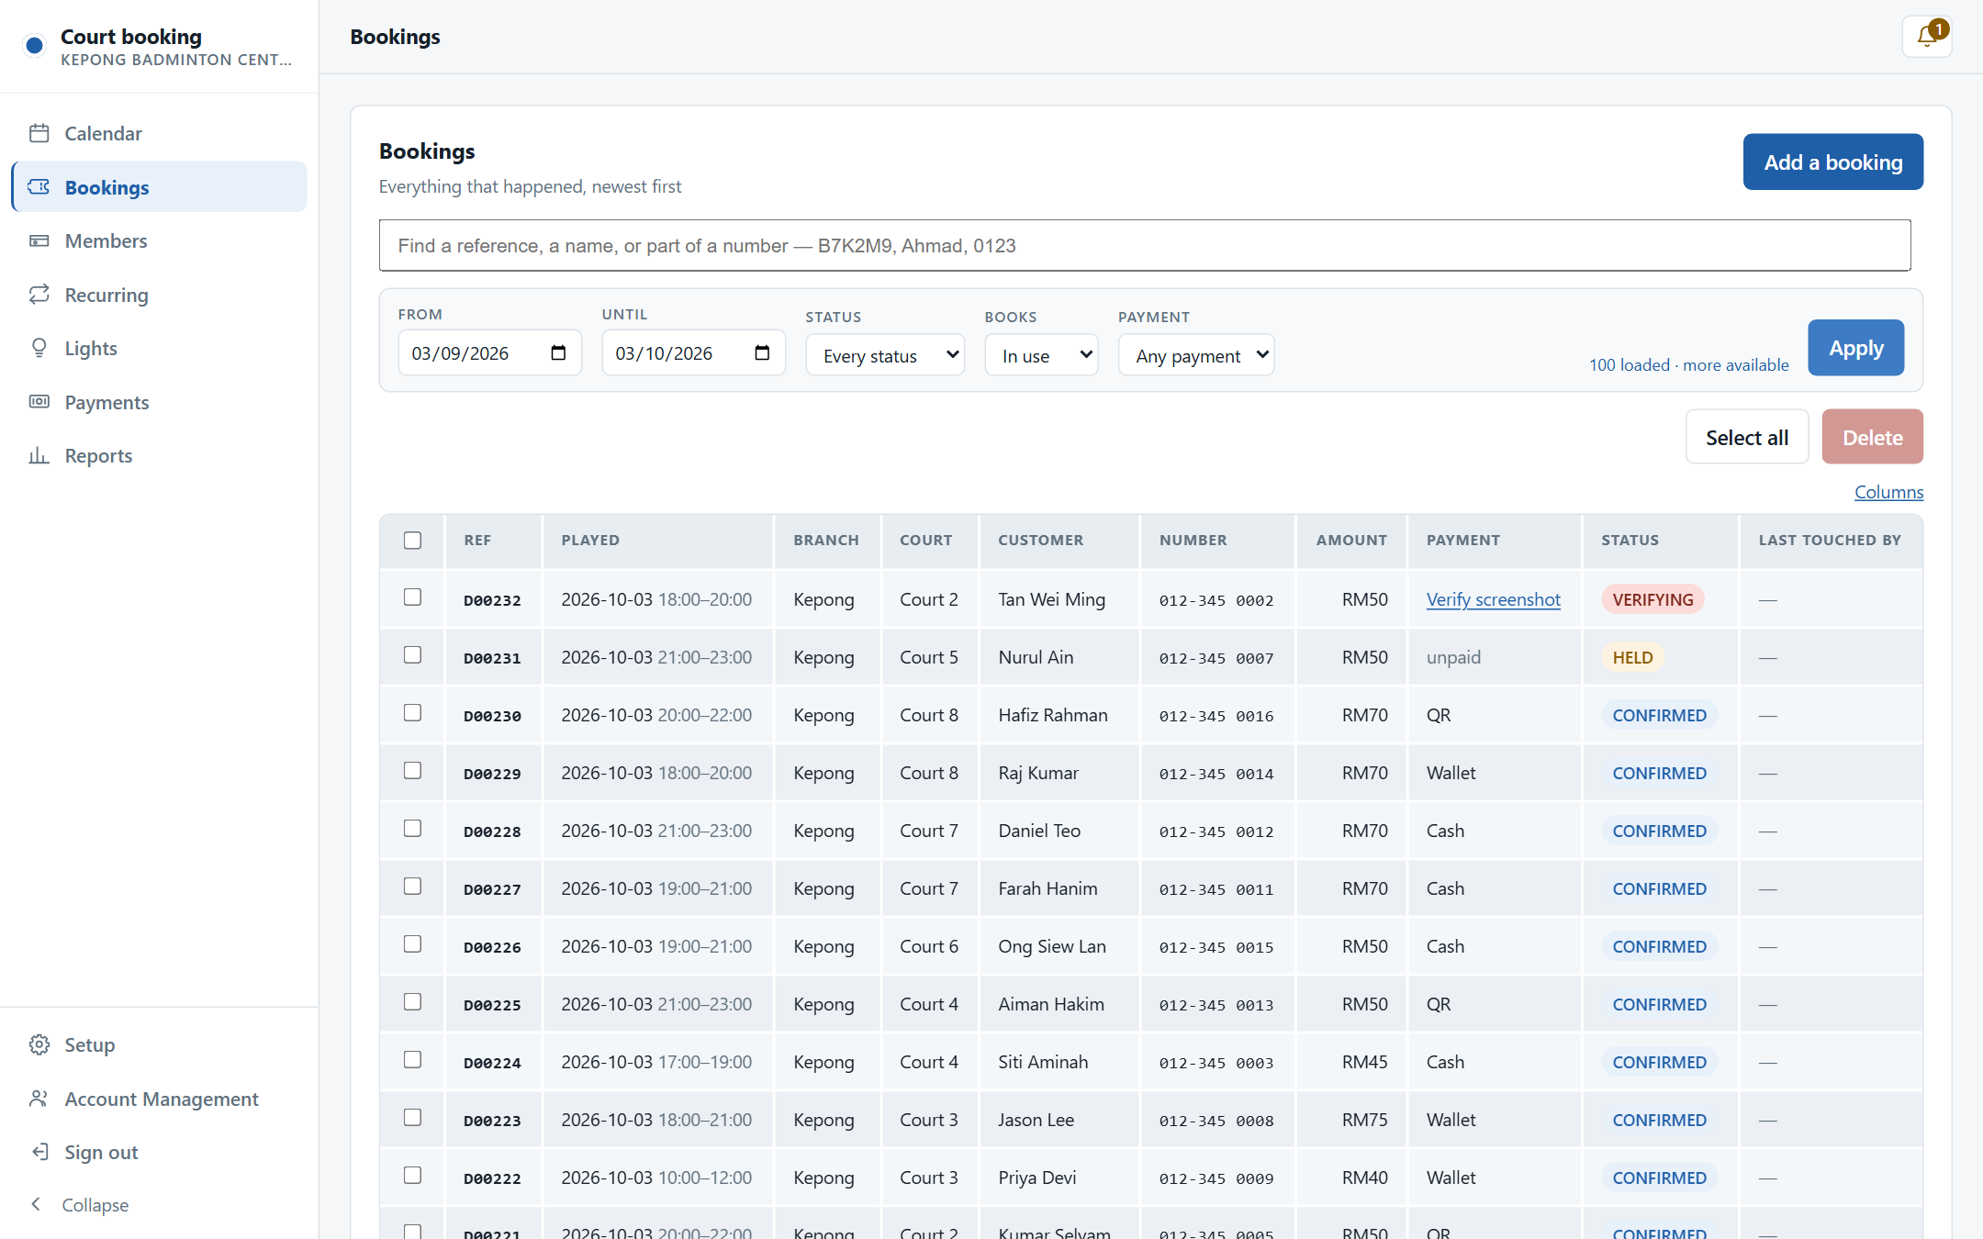Open the From date calendar picker icon
Screen dimensions: 1983x1239
point(558,353)
